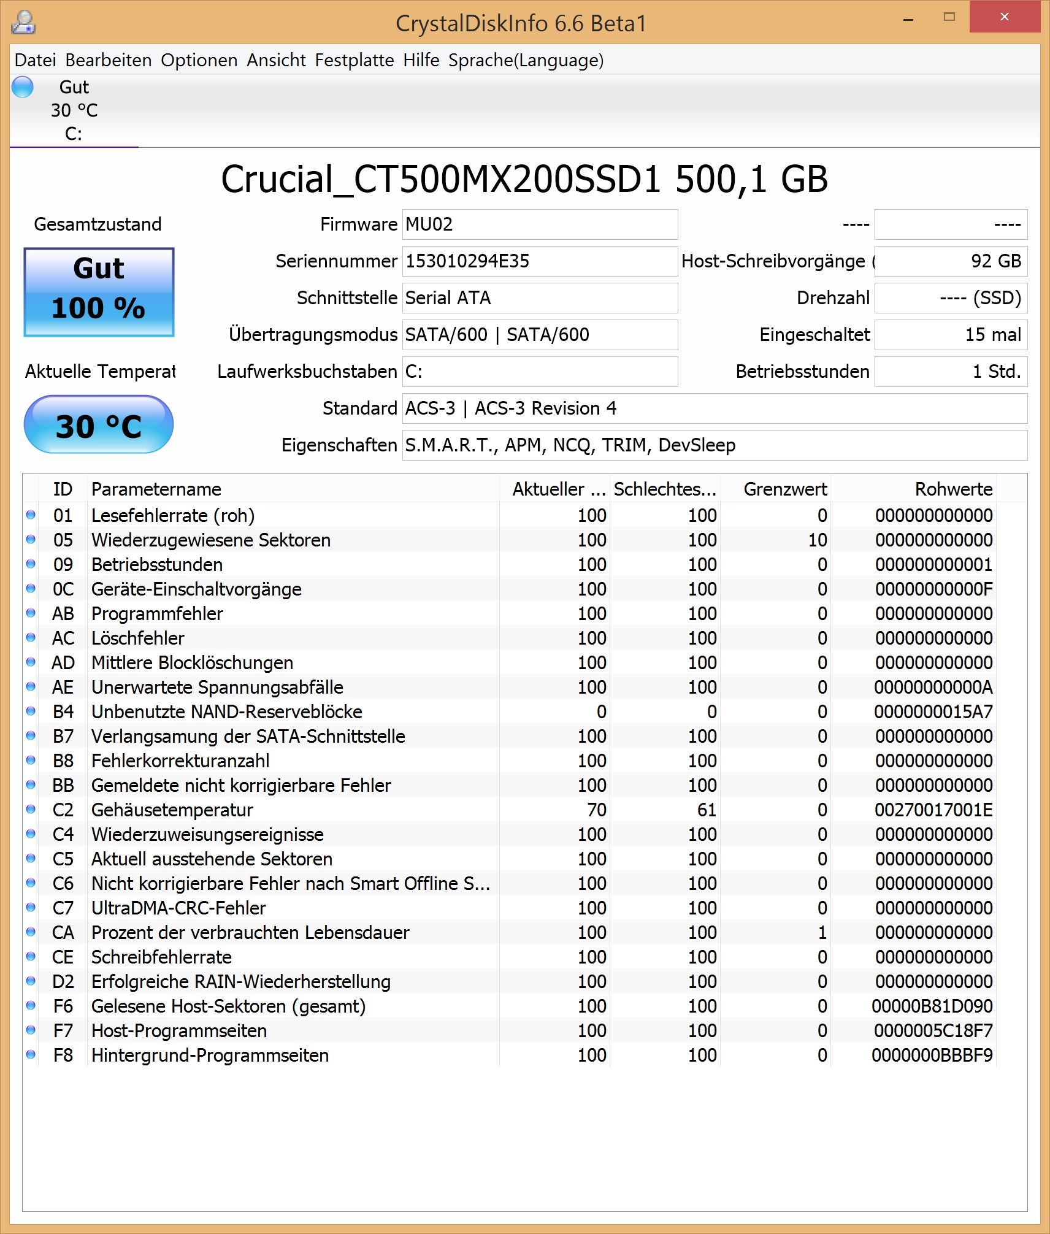The image size is (1050, 1234).
Task: Click the Parametername column header
Action: click(x=293, y=489)
